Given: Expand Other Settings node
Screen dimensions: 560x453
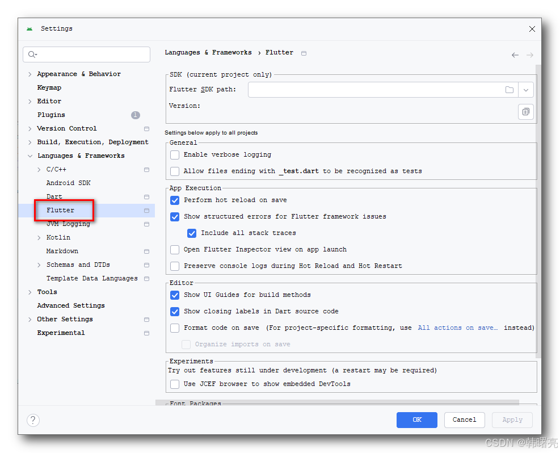Looking at the screenshot, I should click(30, 320).
